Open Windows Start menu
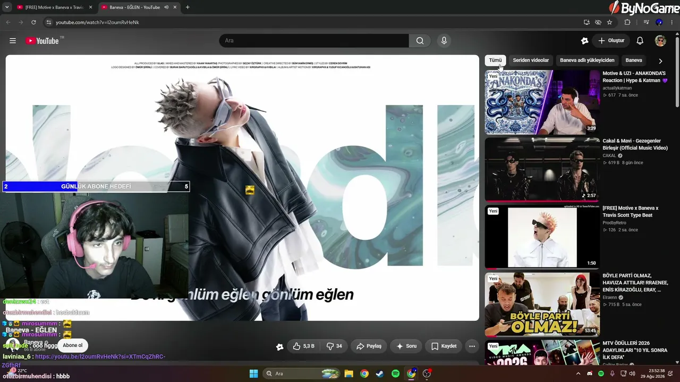Image resolution: width=680 pixels, height=382 pixels. [x=254, y=374]
